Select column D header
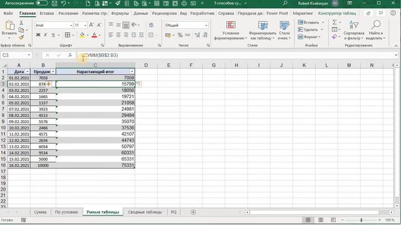Screen dimensions: 401x225 [x=146, y=65]
